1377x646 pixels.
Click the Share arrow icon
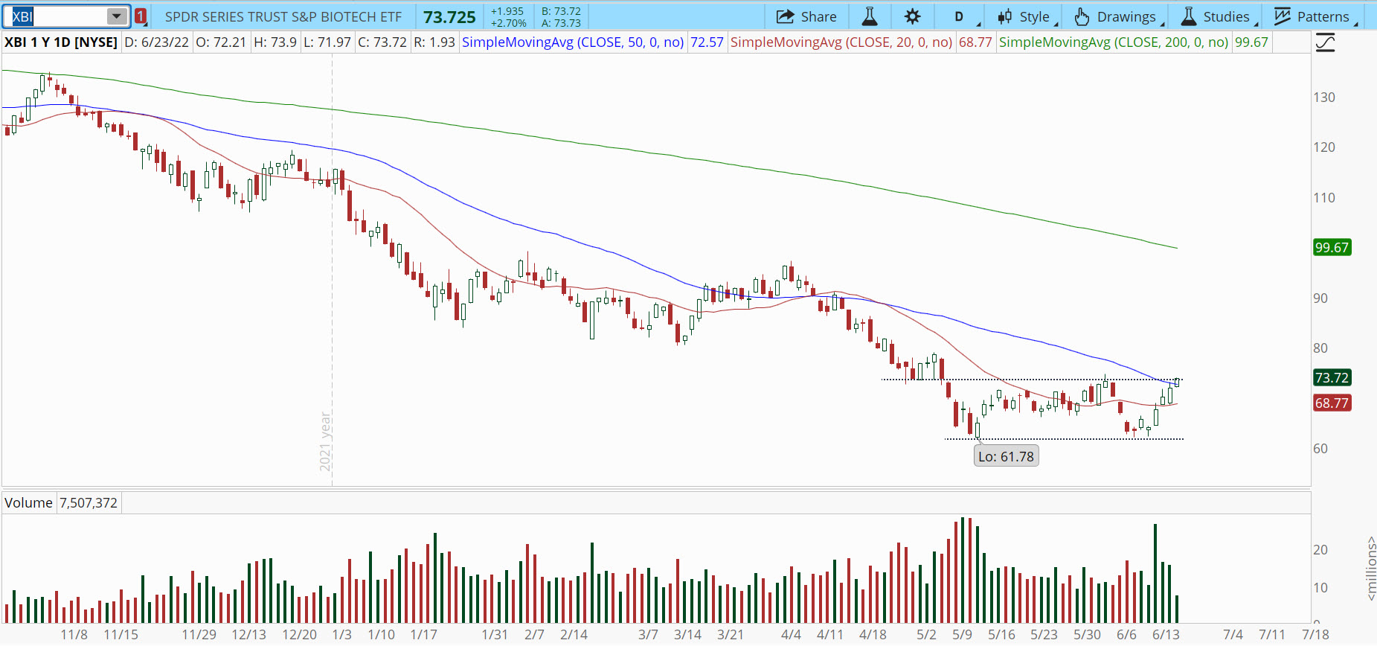pyautogui.click(x=785, y=16)
